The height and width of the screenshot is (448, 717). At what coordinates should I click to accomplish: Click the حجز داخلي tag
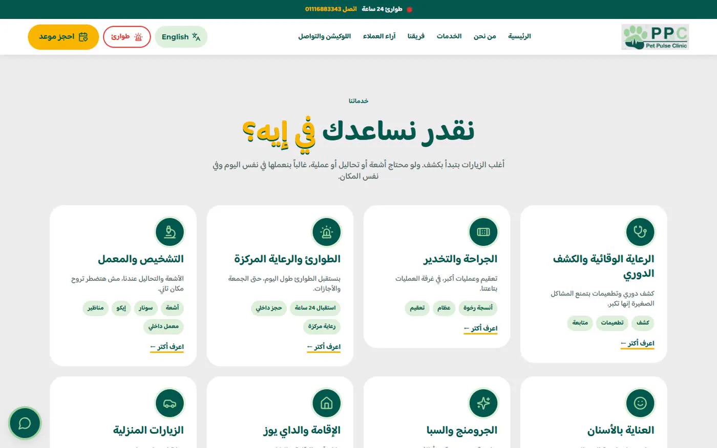click(x=269, y=308)
